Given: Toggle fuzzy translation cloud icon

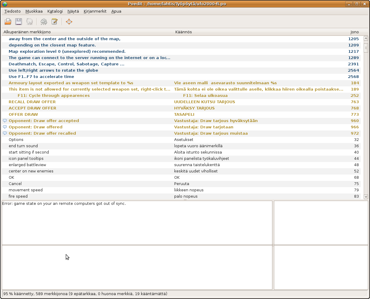Looking at the screenshot, I should [x=44, y=22].
